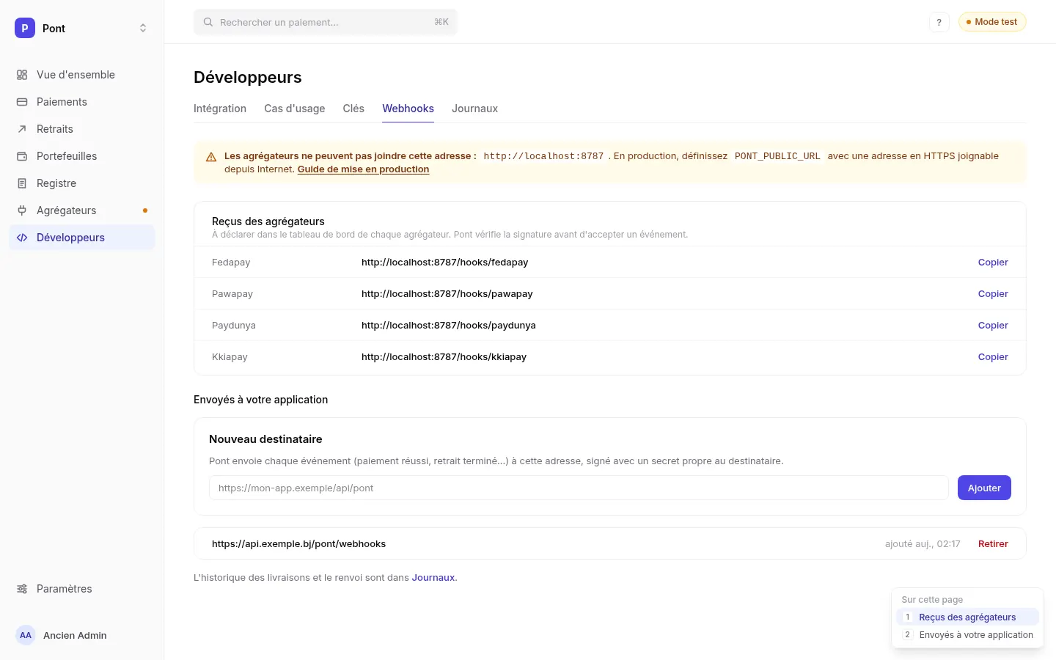This screenshot has width=1056, height=660.
Task: Open the Guide de mise en production link
Action: pos(363,169)
